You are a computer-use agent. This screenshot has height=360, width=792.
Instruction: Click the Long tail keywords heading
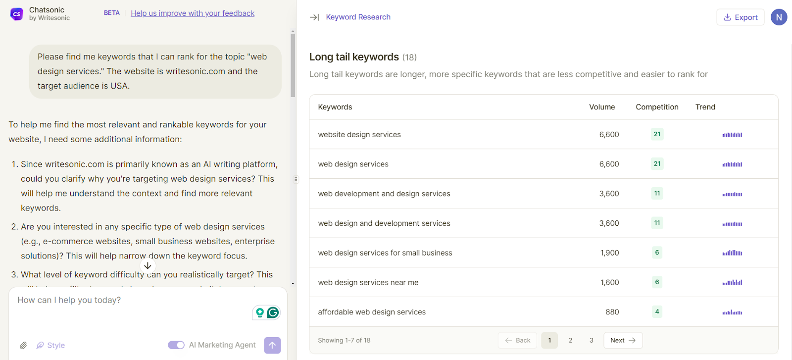(x=354, y=57)
